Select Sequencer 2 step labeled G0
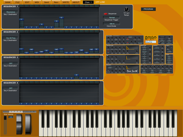This screenshot has height=137, width=183. (47, 51)
